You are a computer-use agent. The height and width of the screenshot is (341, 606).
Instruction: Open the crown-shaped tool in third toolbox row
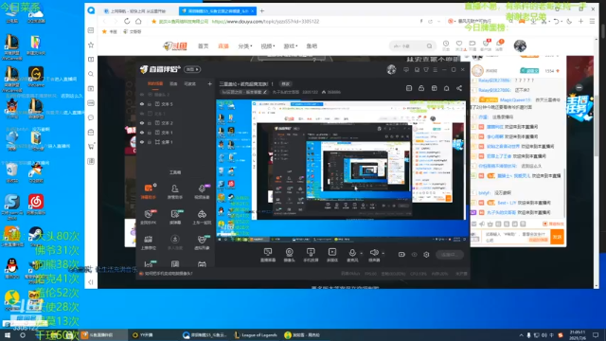tap(149, 242)
